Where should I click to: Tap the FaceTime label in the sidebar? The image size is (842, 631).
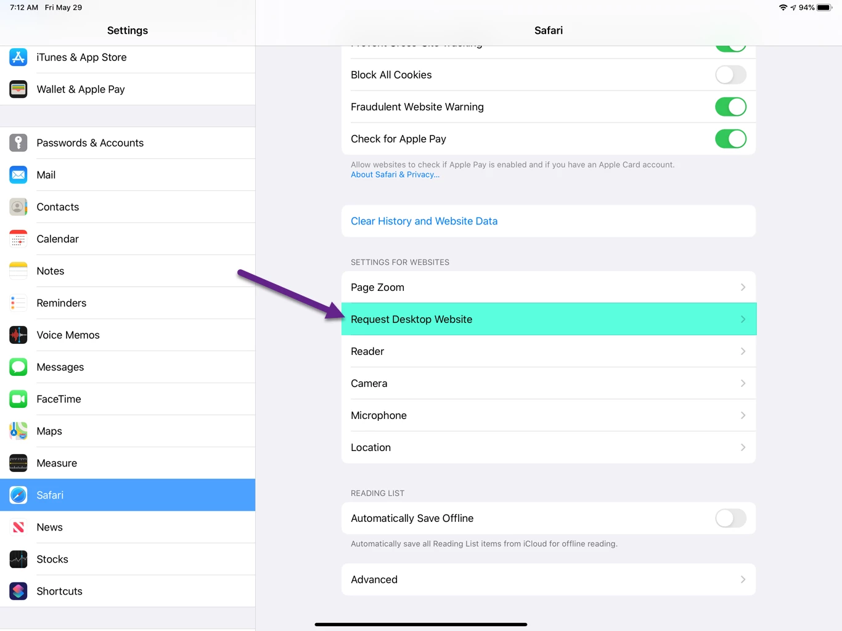(59, 399)
